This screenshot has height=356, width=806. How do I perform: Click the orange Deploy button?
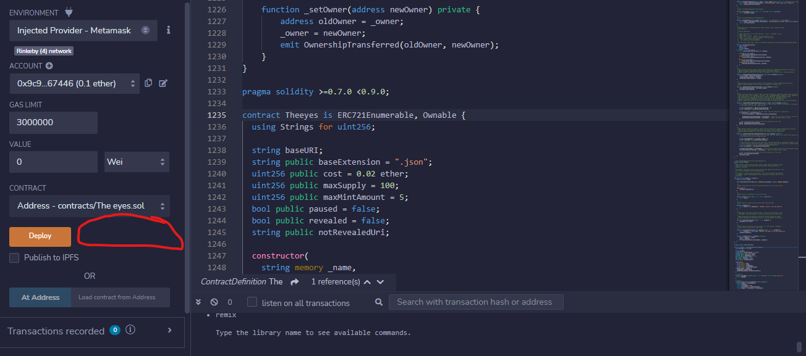coord(40,236)
